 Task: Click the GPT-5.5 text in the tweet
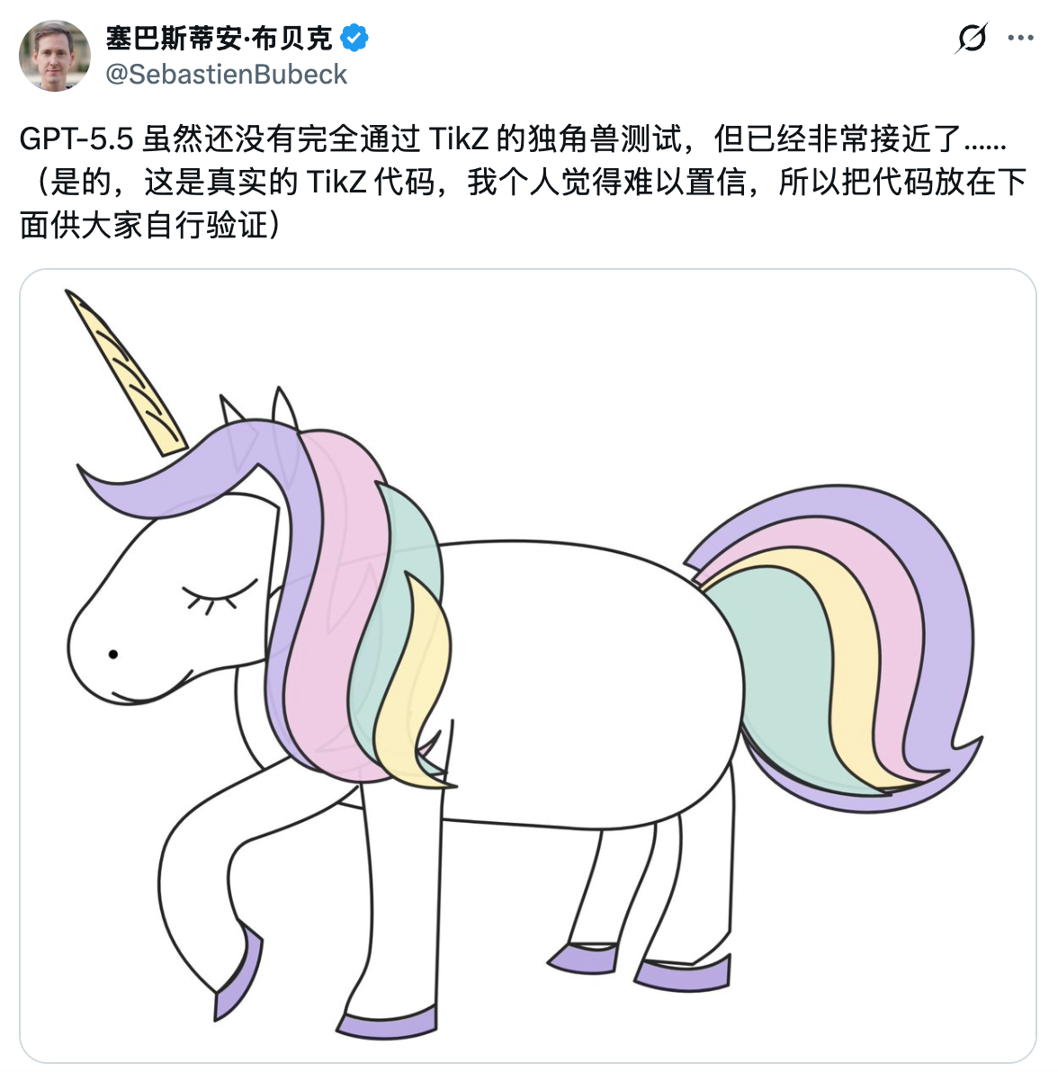[76, 138]
